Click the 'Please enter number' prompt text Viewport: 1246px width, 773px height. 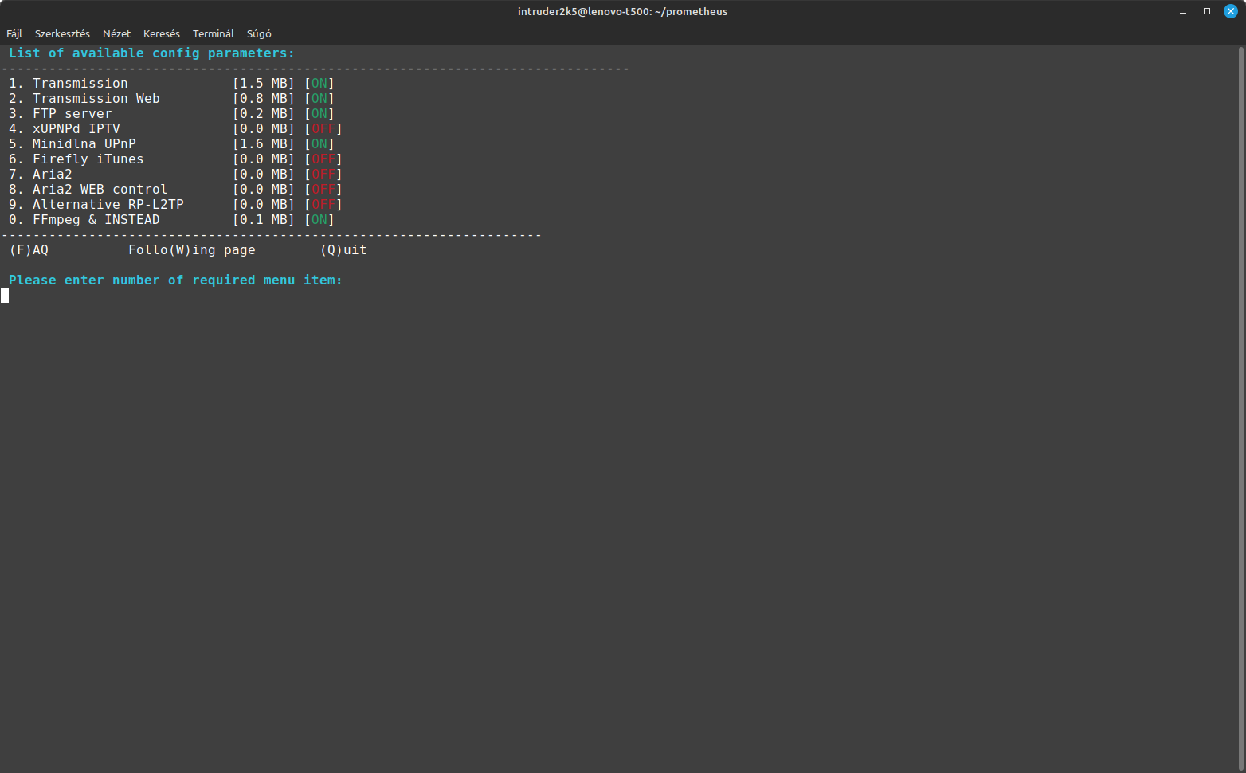coord(175,281)
